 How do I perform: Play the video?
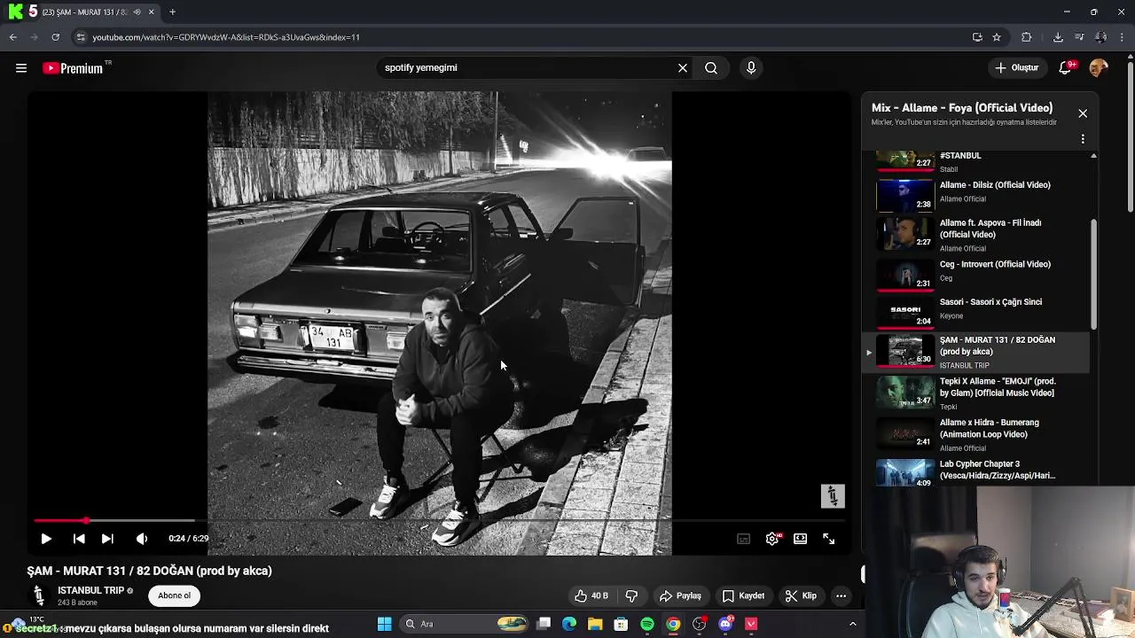pos(46,538)
